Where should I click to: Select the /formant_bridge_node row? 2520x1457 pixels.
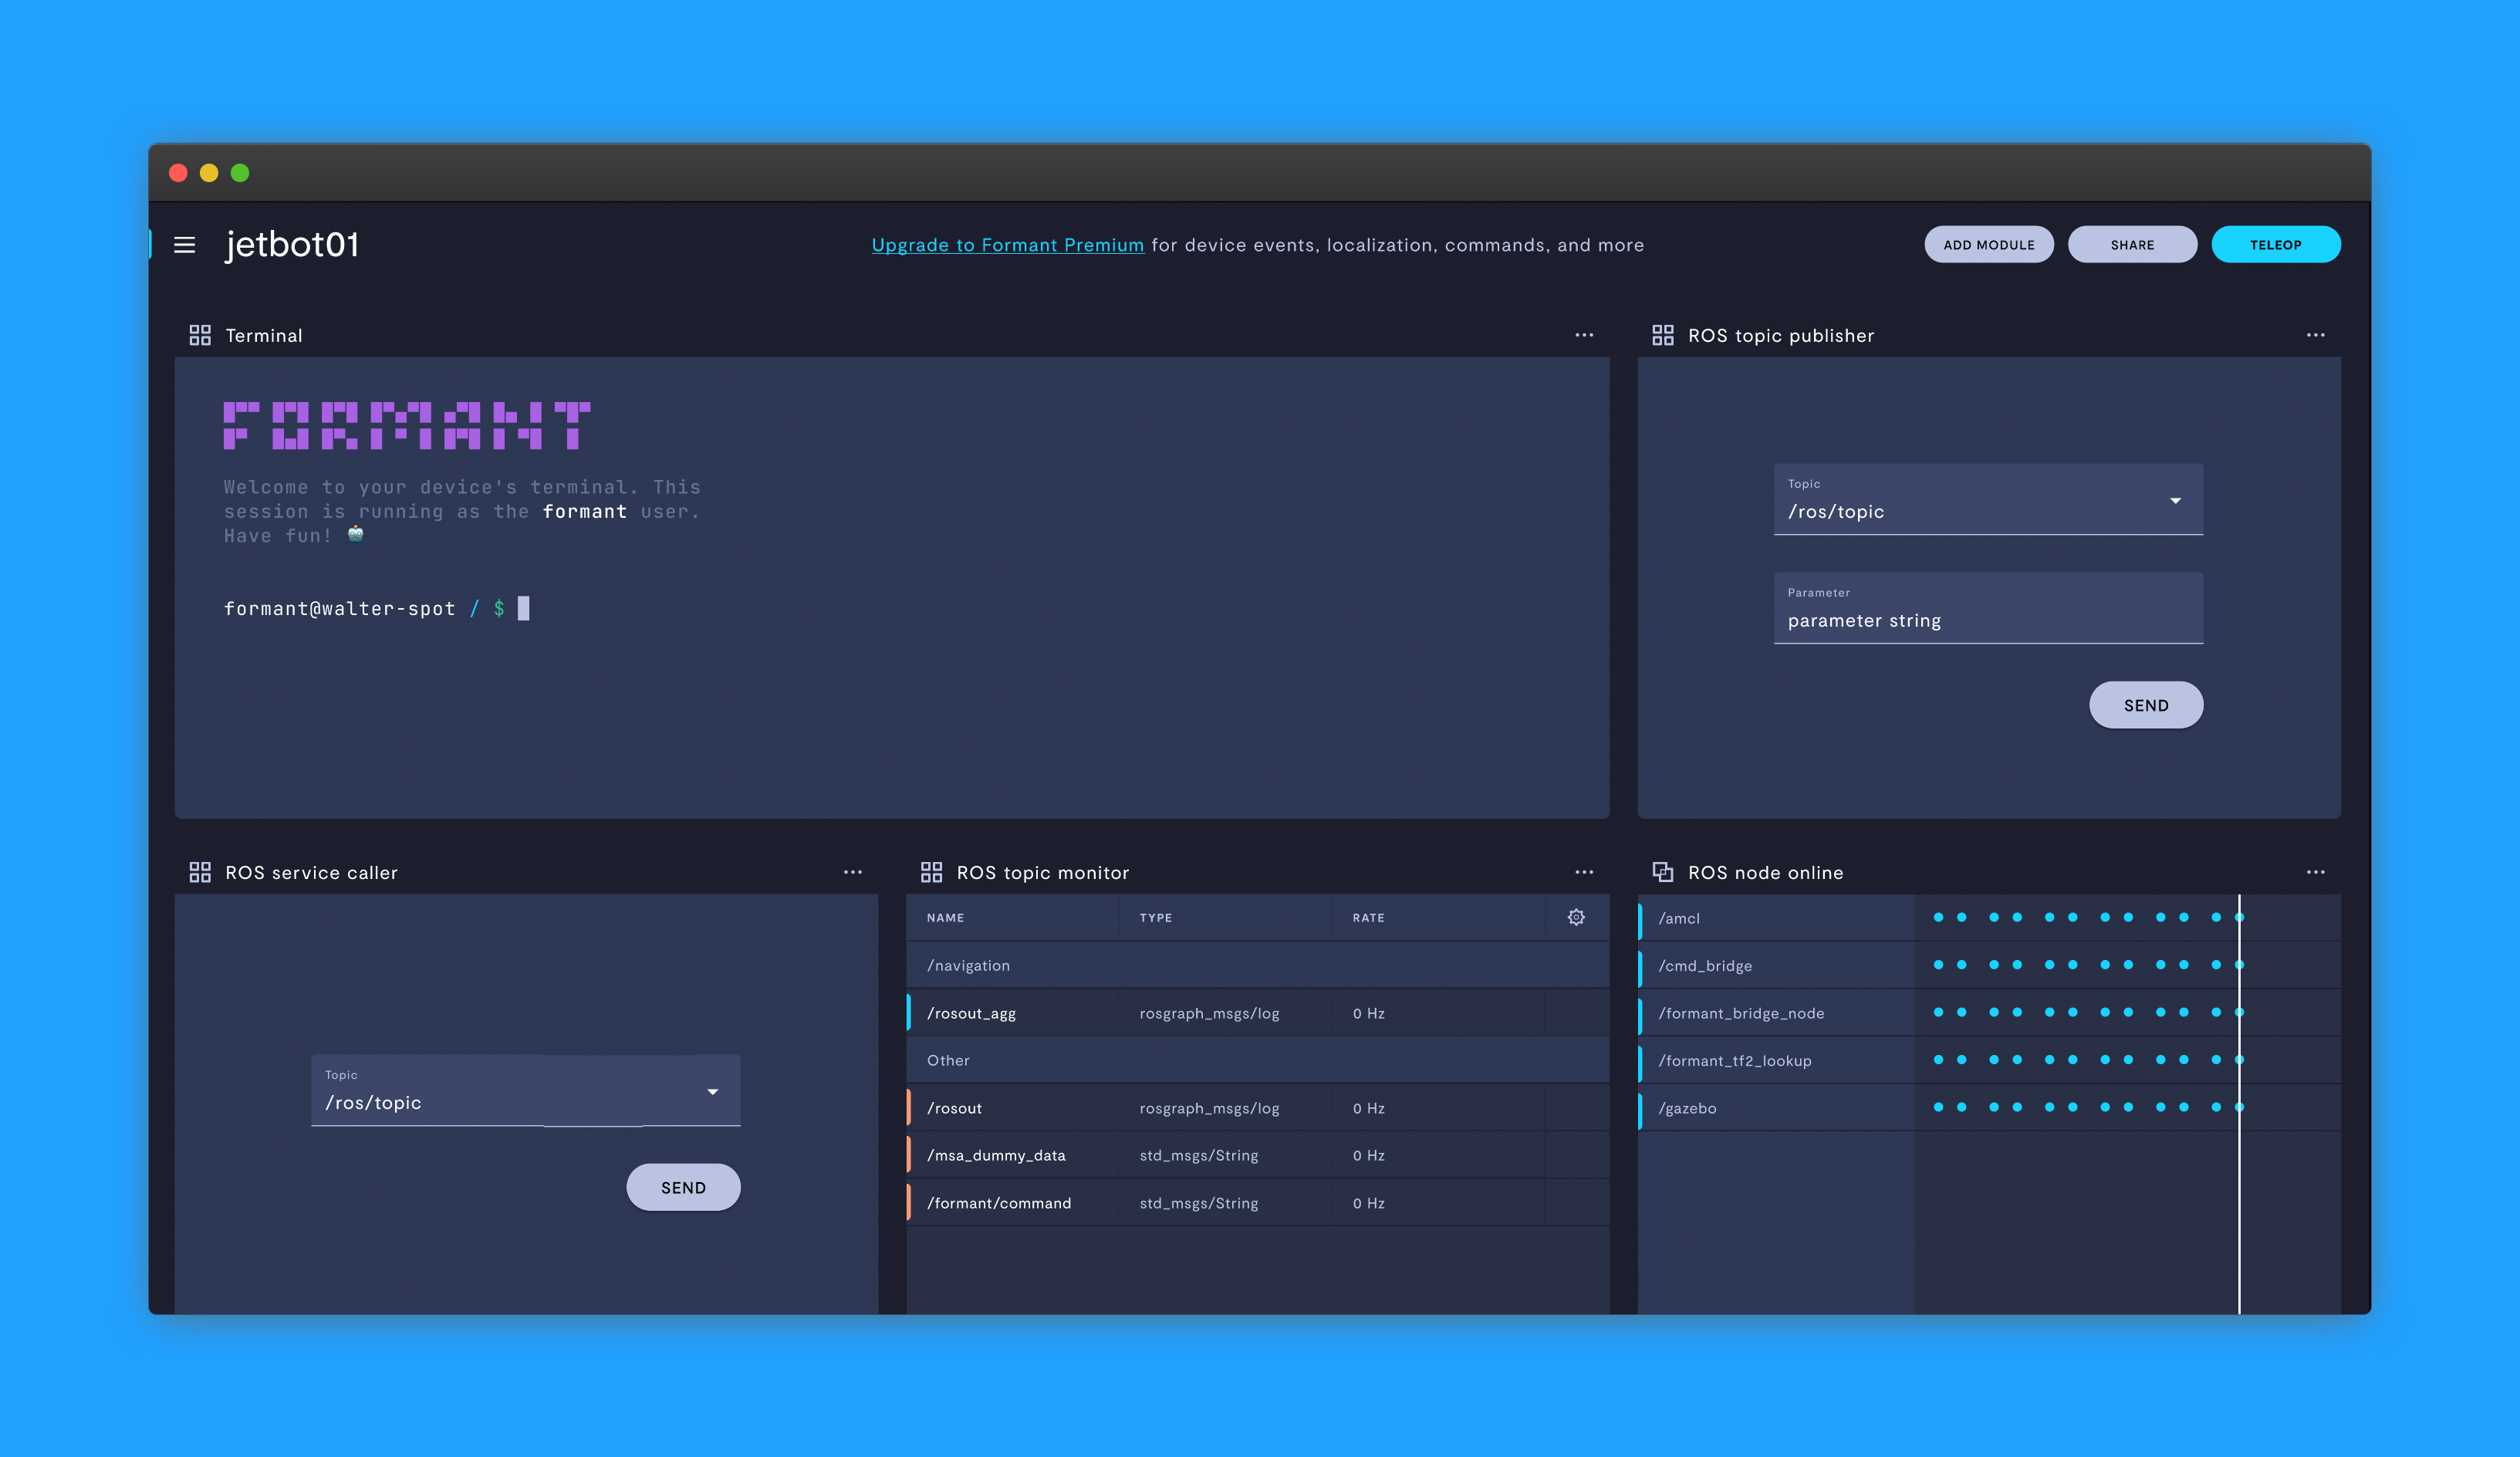1989,1013
